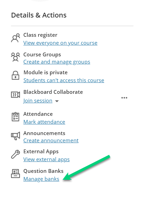
Task: Click the Question Banks drawer icon
Action: 15,174
